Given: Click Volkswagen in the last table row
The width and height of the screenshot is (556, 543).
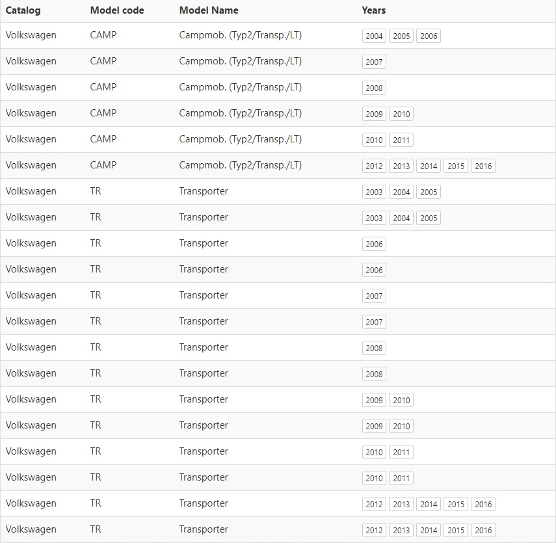Looking at the screenshot, I should pyautogui.click(x=31, y=529).
